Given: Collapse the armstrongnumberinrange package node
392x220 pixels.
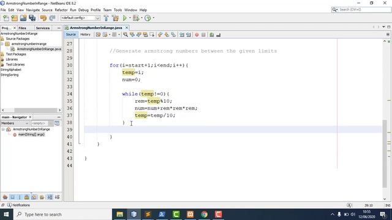Looking at the screenshot, I should point(2,44).
